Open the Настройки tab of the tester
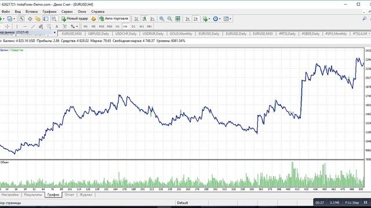The height and width of the screenshot is (208, 371). [x=10, y=195]
